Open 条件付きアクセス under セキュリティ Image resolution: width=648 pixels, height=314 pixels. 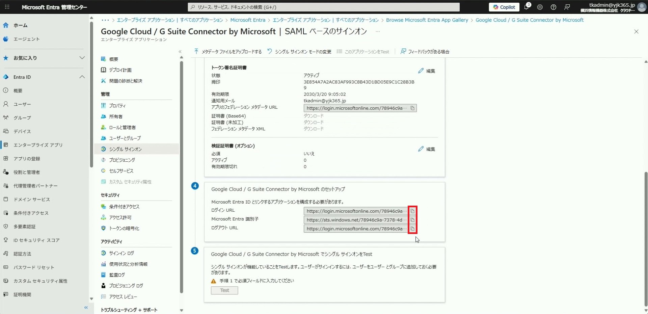(124, 207)
